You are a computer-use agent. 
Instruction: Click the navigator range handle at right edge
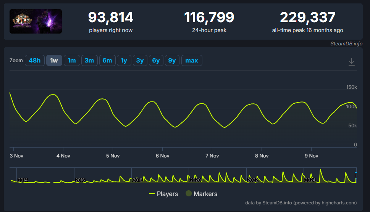(356, 175)
